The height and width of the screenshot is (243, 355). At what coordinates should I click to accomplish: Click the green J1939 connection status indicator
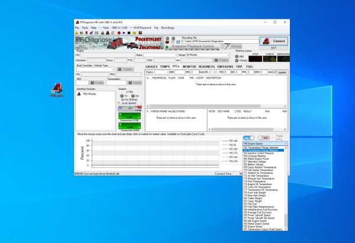130,126
